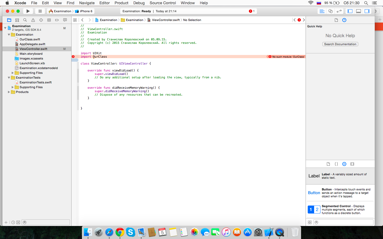Image resolution: width=383 pixels, height=239 pixels.
Task: Open ViewController.swift jump bar menu
Action: pyautogui.click(x=163, y=20)
